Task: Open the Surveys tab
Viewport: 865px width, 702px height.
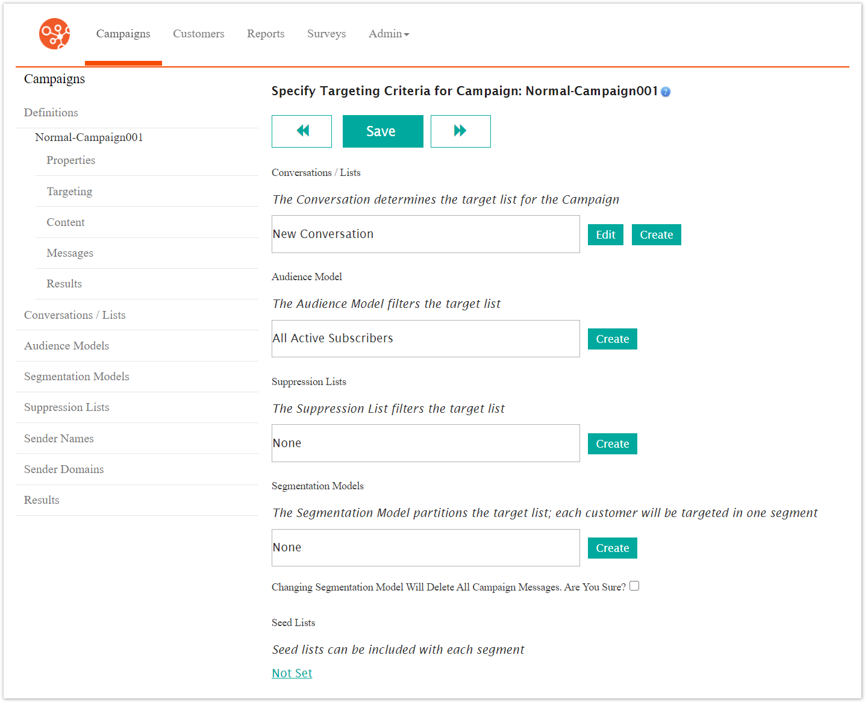Action: coord(326,34)
